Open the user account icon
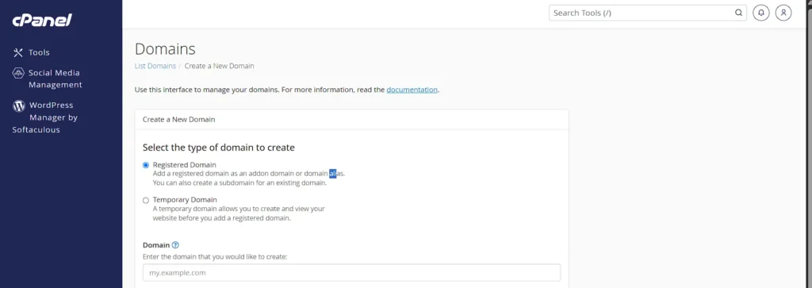 (783, 13)
